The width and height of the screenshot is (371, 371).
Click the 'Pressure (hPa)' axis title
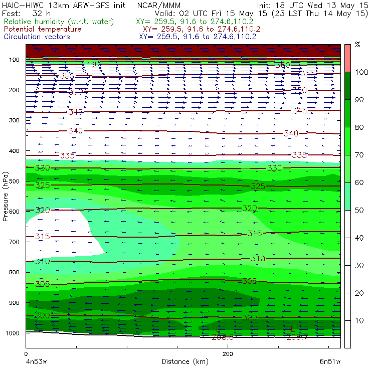click(x=5, y=197)
